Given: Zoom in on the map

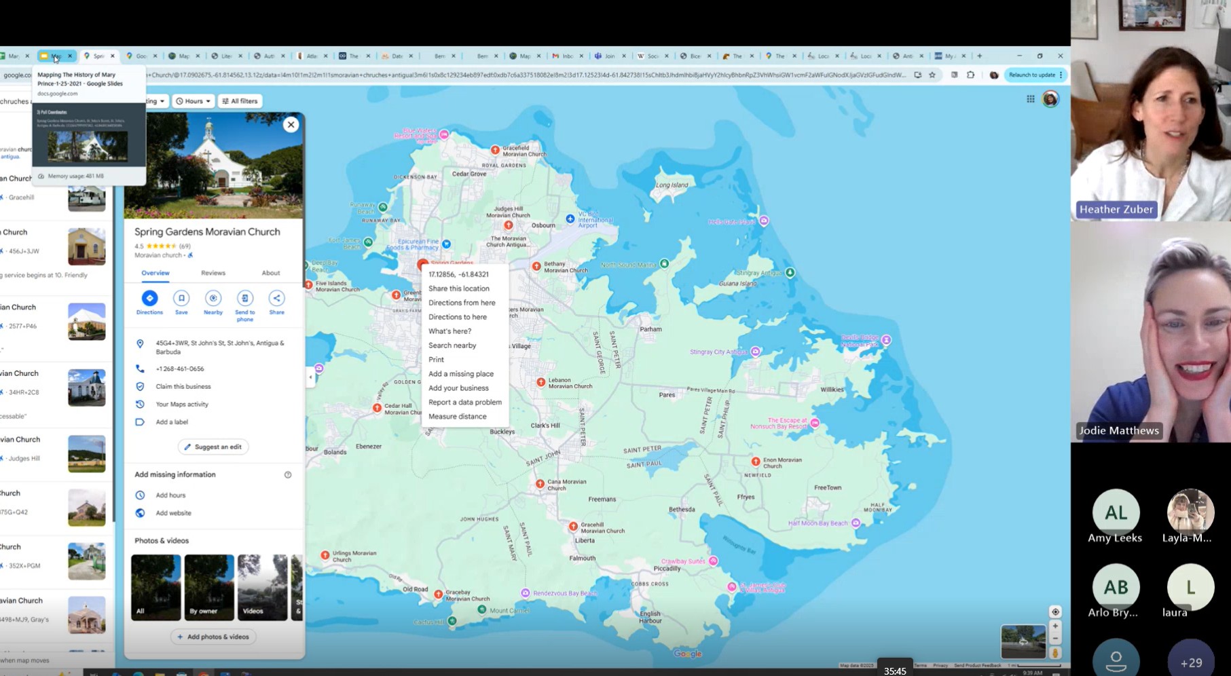Looking at the screenshot, I should pyautogui.click(x=1054, y=626).
